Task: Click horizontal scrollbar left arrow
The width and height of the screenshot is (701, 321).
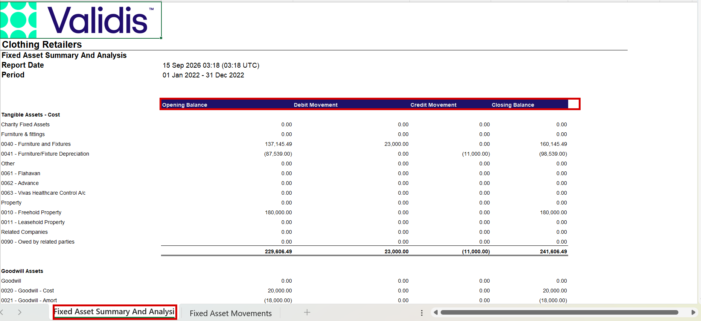Action: click(436, 312)
